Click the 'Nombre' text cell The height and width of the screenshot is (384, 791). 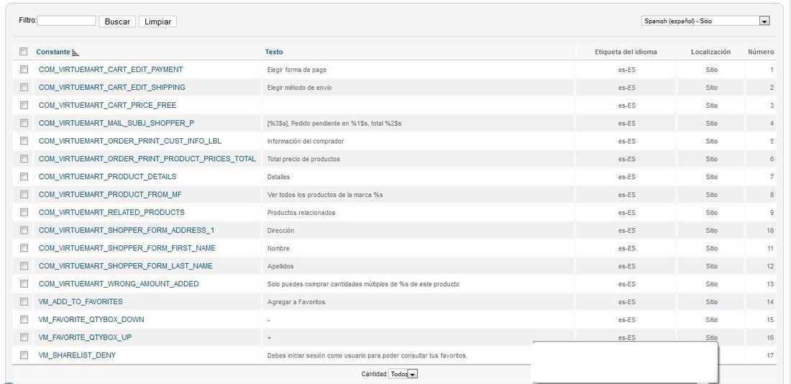[278, 248]
